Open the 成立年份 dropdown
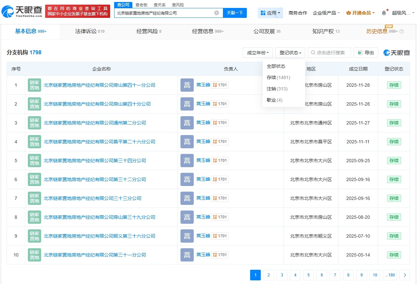The width and height of the screenshot is (417, 284). click(258, 52)
